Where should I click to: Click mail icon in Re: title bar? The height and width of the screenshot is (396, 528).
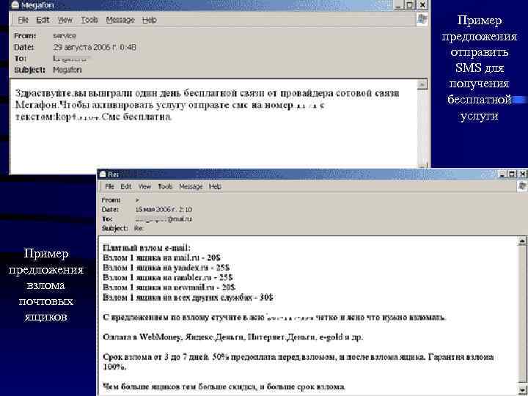[103, 174]
